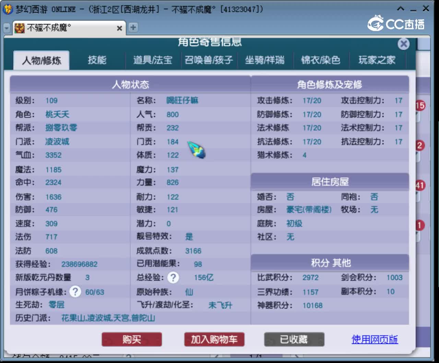Select 飞升/渡劫/化圣 value 未飞升

(220, 305)
